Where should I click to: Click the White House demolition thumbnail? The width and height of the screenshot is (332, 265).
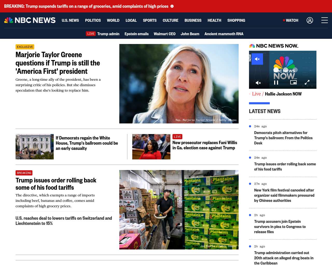[x=34, y=147]
